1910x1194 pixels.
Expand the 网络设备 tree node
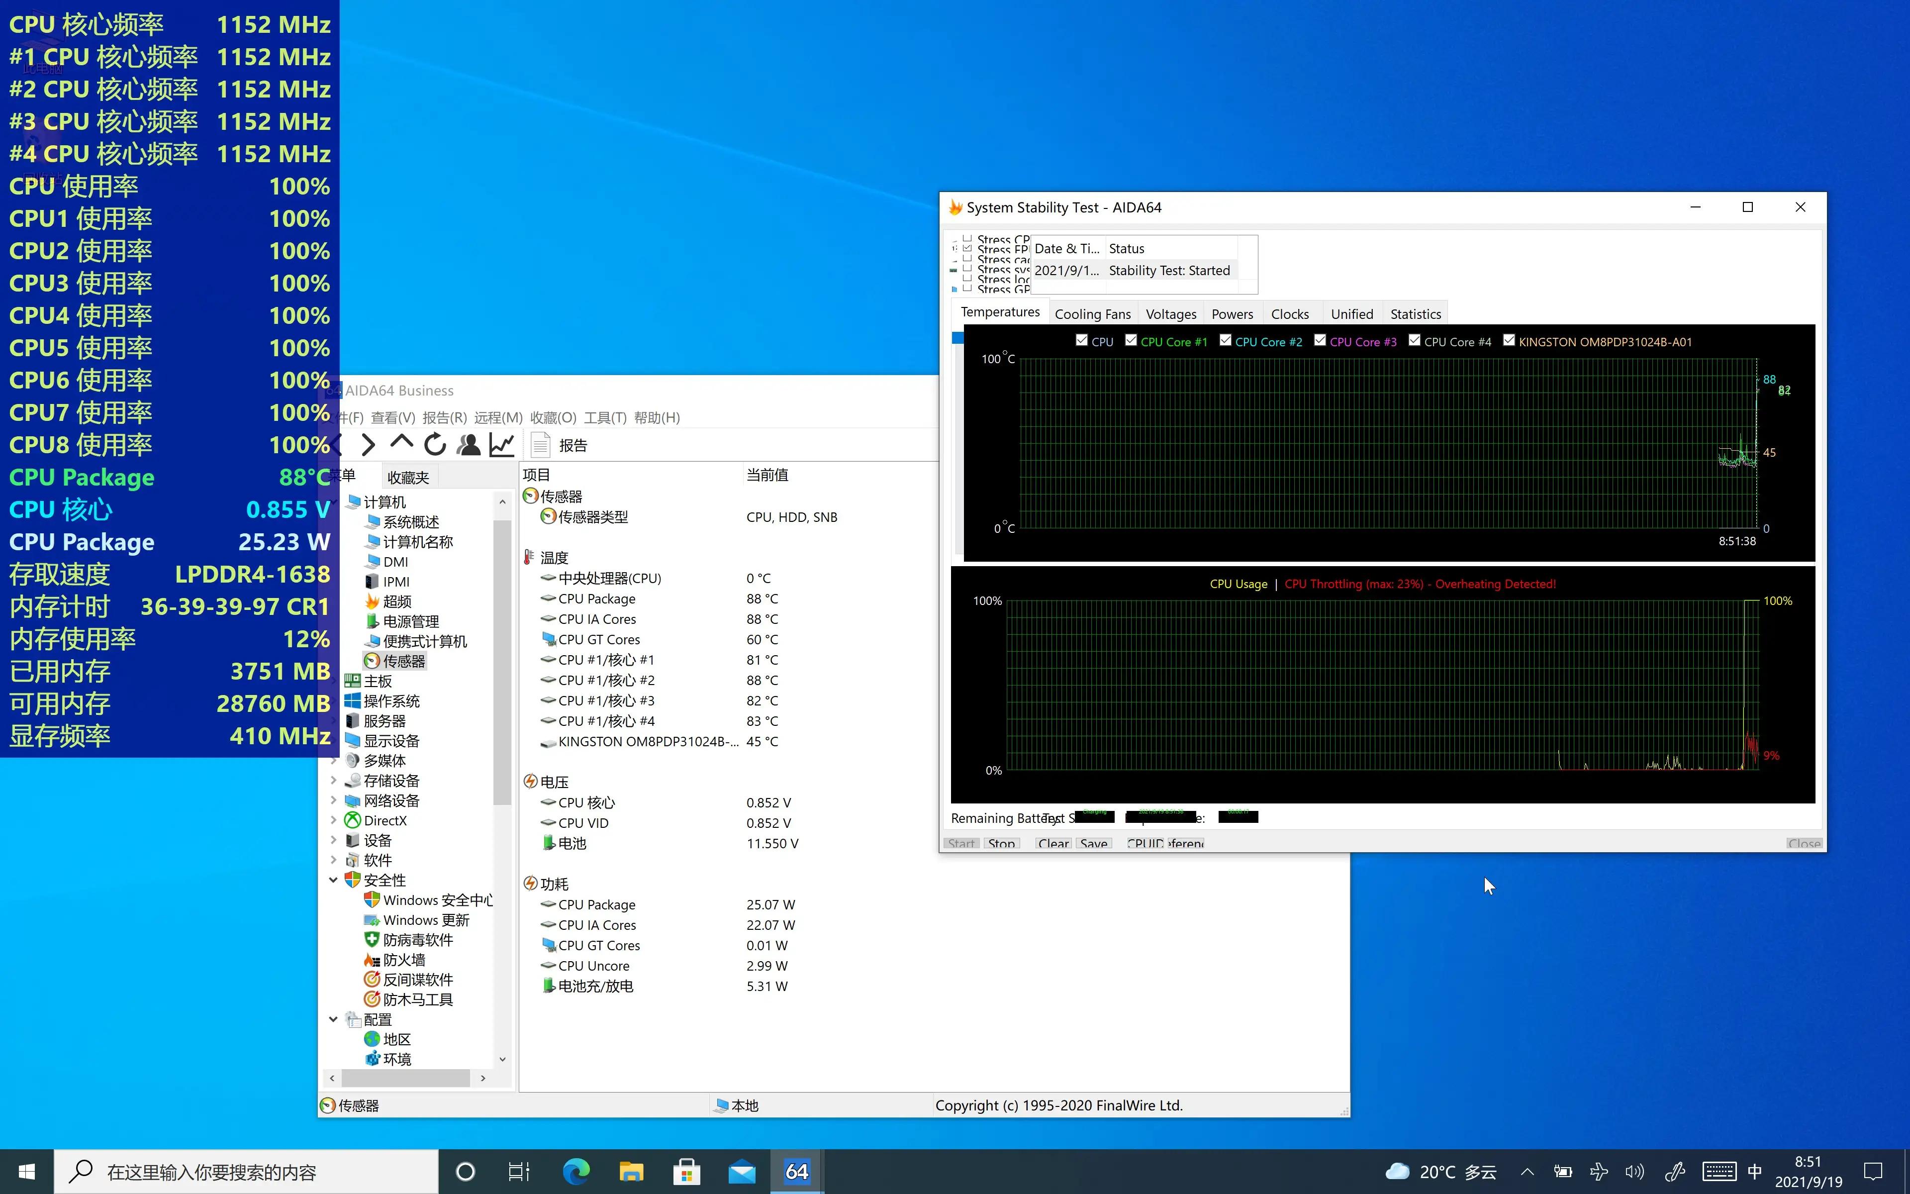[333, 801]
